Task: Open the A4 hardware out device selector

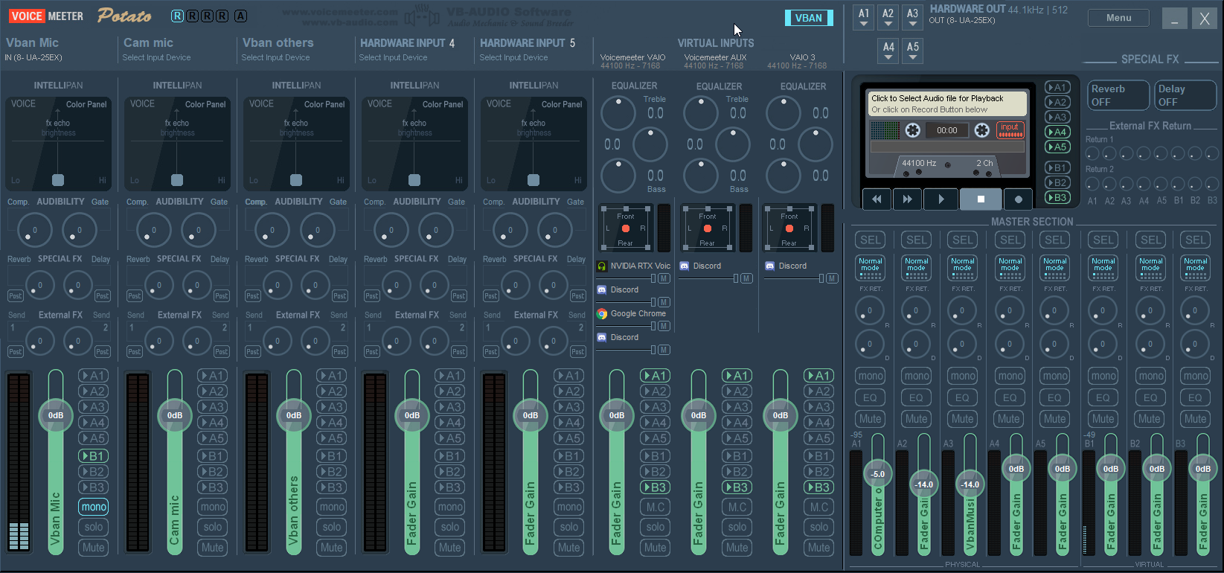Action: click(x=888, y=51)
